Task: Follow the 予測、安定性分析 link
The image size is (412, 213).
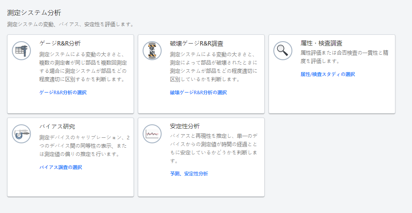Action: coord(189,173)
